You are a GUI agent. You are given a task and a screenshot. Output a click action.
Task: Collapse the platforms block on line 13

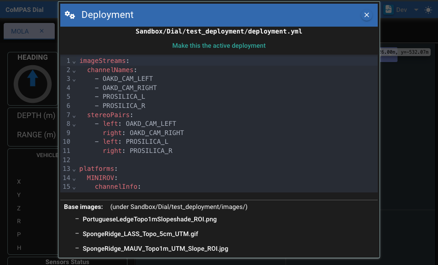[74, 169]
